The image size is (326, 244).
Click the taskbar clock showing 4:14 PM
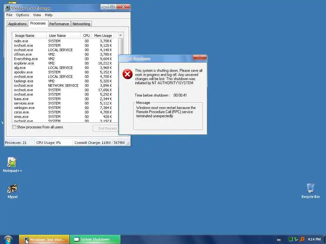click(314, 239)
